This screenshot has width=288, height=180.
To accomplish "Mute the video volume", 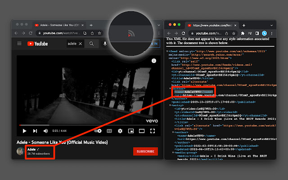I will (x=45, y=131).
